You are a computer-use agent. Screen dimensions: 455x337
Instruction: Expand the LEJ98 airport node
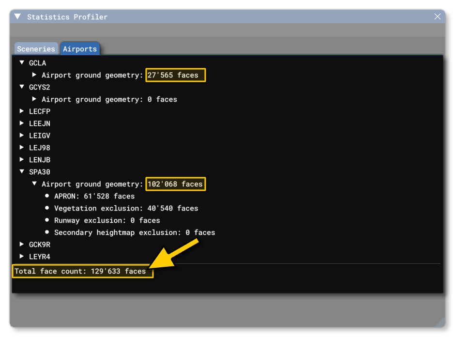click(x=22, y=148)
